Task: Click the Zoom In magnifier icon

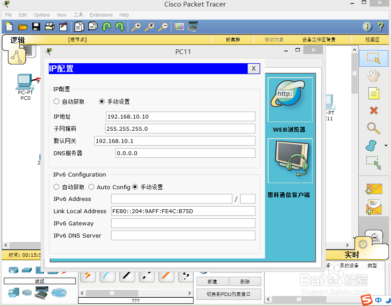Action: pos(136,27)
